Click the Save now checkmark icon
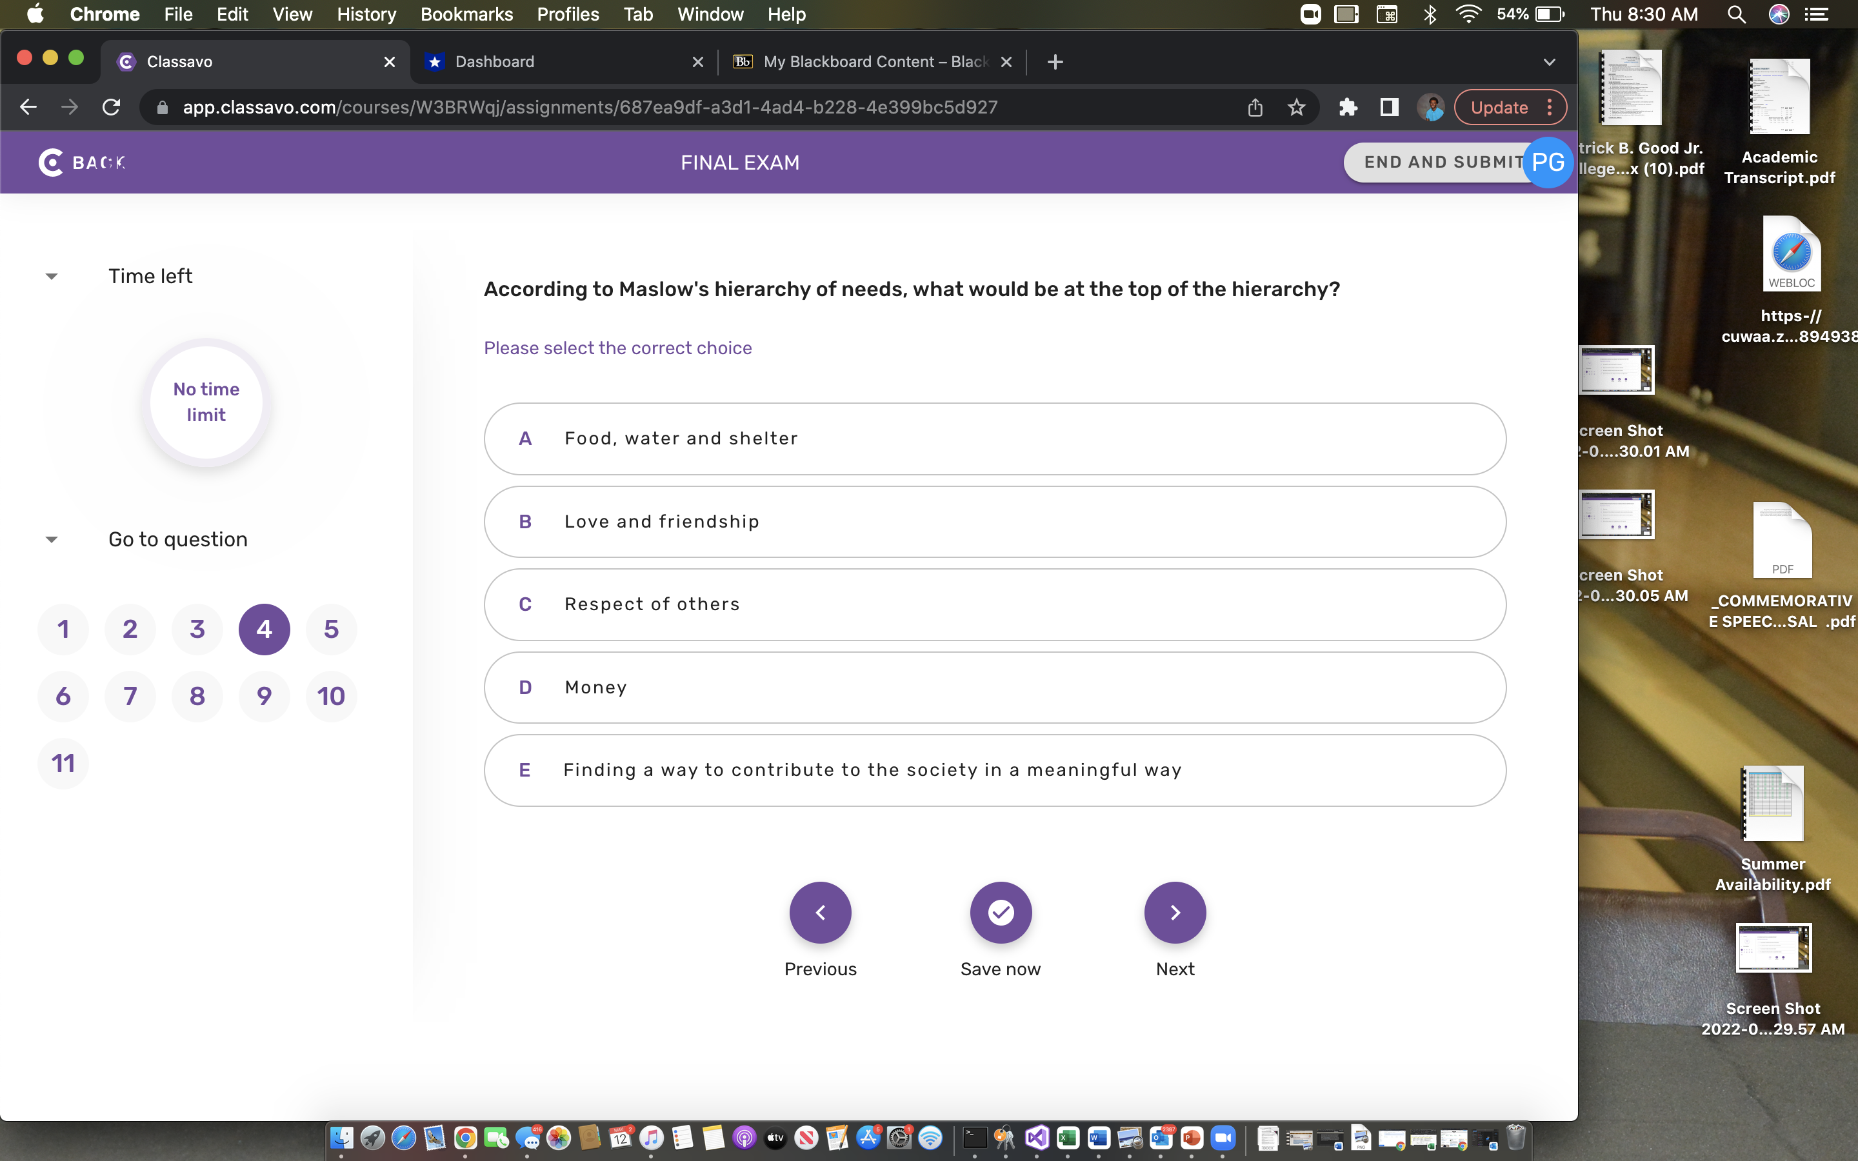1858x1161 pixels. [999, 912]
